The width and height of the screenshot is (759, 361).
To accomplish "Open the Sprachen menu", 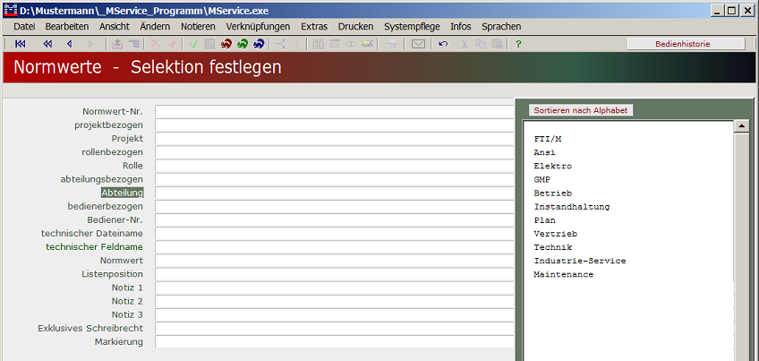I will pos(501,27).
